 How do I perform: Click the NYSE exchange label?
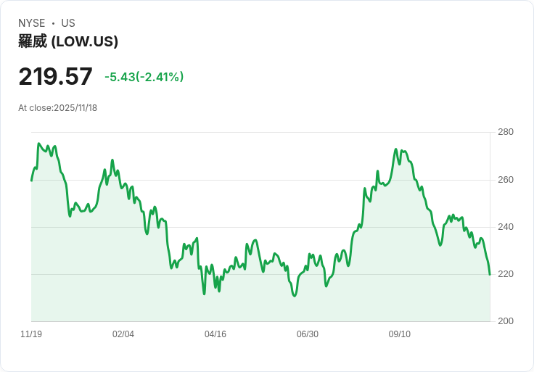[x=31, y=23]
